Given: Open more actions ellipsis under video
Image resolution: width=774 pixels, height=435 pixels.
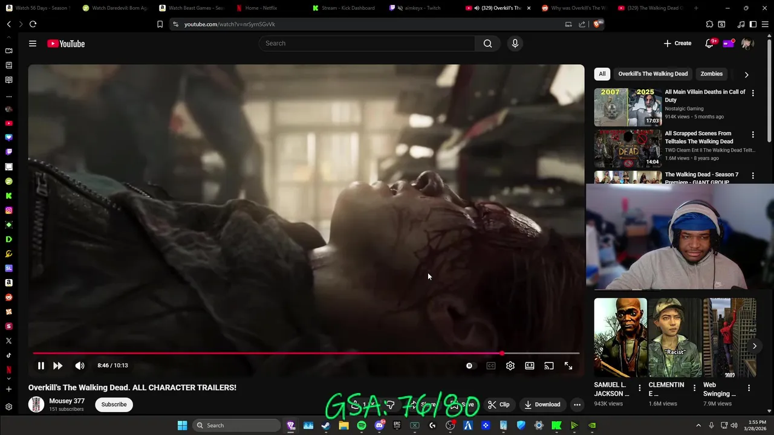Looking at the screenshot, I should [x=577, y=405].
